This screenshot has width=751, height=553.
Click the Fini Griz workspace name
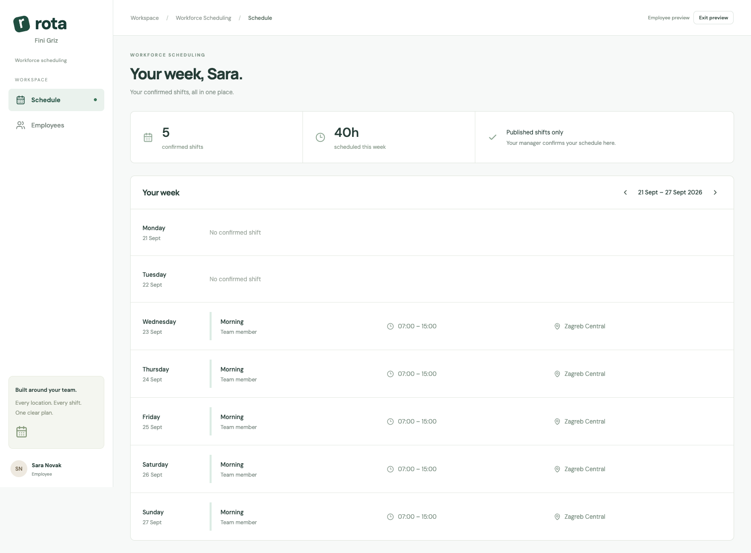click(46, 41)
